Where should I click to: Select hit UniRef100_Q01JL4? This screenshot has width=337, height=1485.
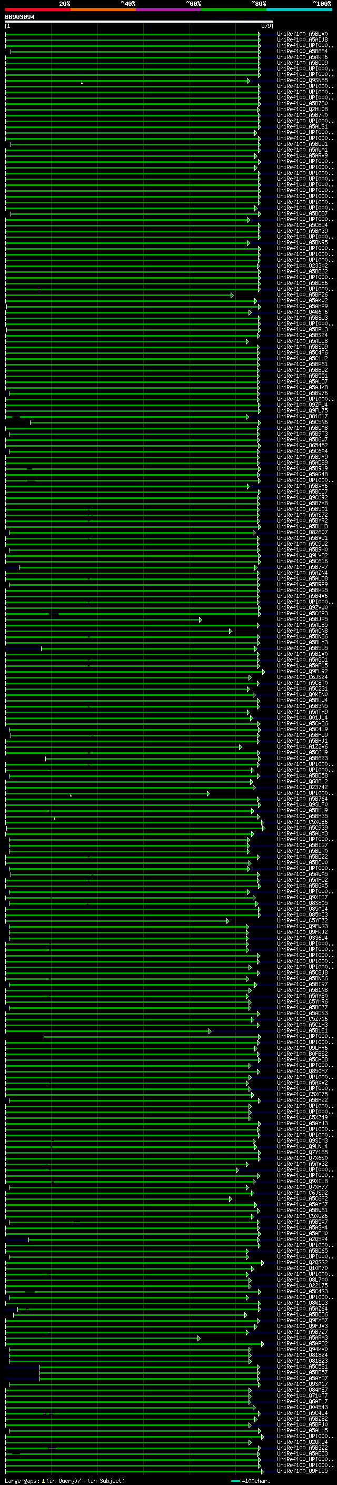(x=302, y=717)
